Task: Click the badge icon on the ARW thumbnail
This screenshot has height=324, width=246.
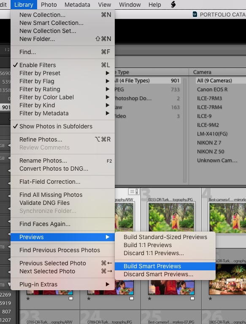Action: [x=134, y=191]
